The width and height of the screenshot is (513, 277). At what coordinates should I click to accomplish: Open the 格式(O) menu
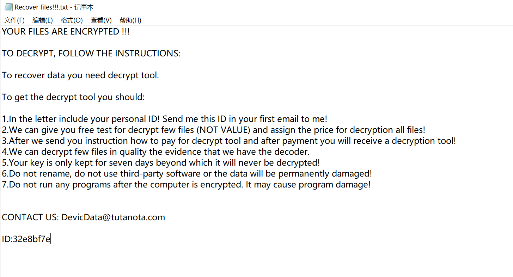point(72,20)
